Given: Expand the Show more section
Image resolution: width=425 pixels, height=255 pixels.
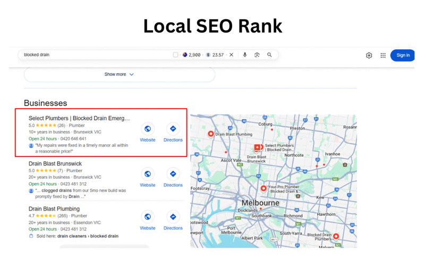Looking at the screenshot, I should click(119, 74).
